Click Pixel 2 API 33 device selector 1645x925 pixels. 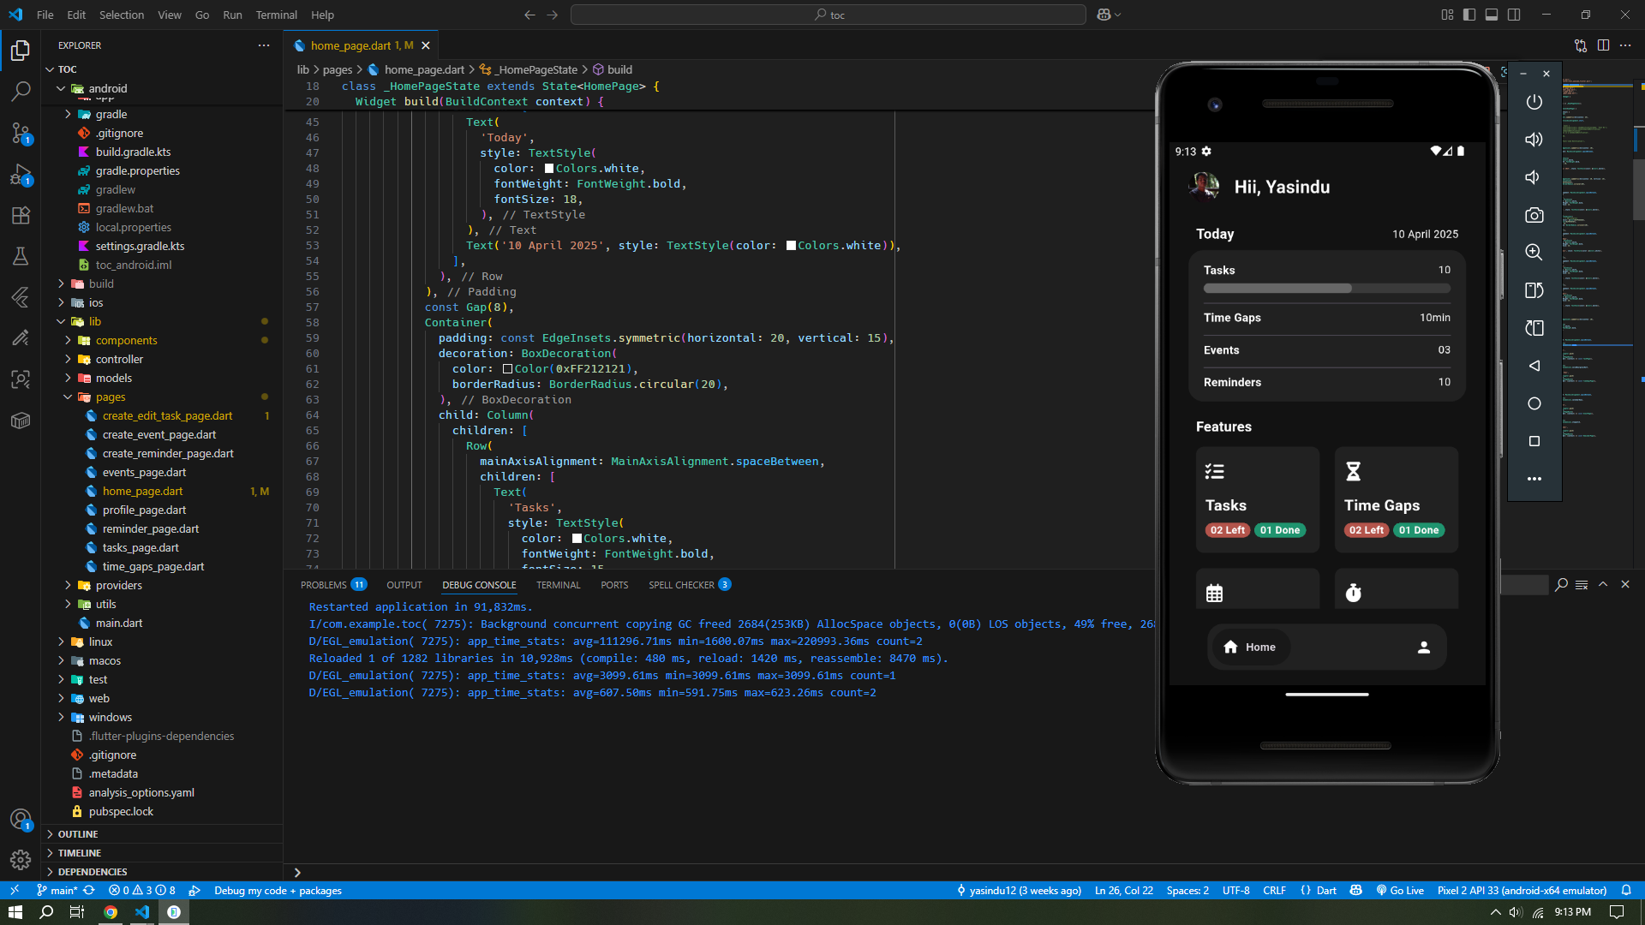point(1521,891)
